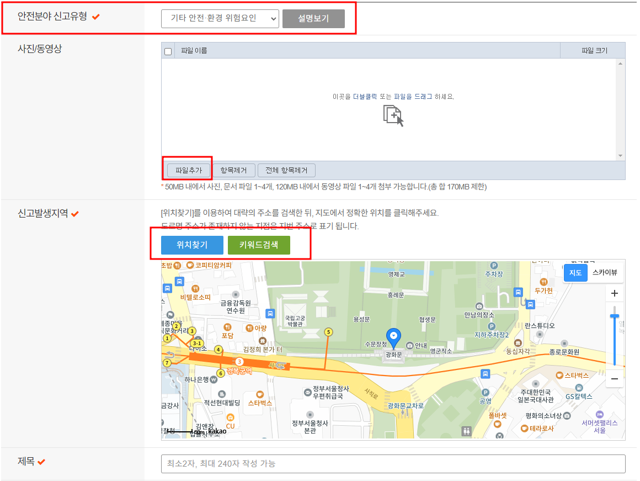The width and height of the screenshot is (640, 481).
Task: Check the select-all files checkbox
Action: click(168, 51)
